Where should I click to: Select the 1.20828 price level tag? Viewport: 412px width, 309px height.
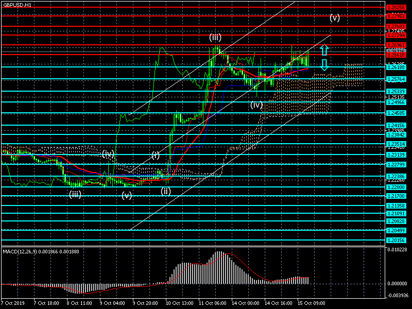[x=396, y=221]
